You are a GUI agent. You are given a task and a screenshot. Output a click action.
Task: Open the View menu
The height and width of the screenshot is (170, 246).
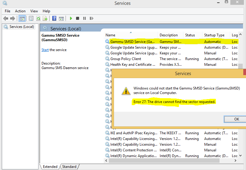(34, 11)
